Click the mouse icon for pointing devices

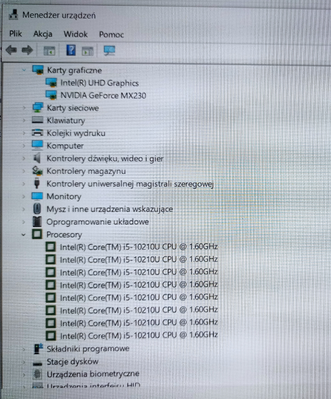tap(37, 209)
